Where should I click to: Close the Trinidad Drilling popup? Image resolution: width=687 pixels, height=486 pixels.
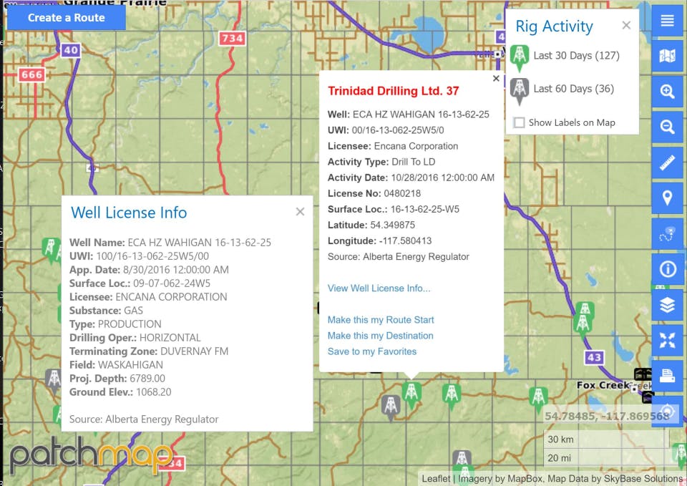point(496,79)
